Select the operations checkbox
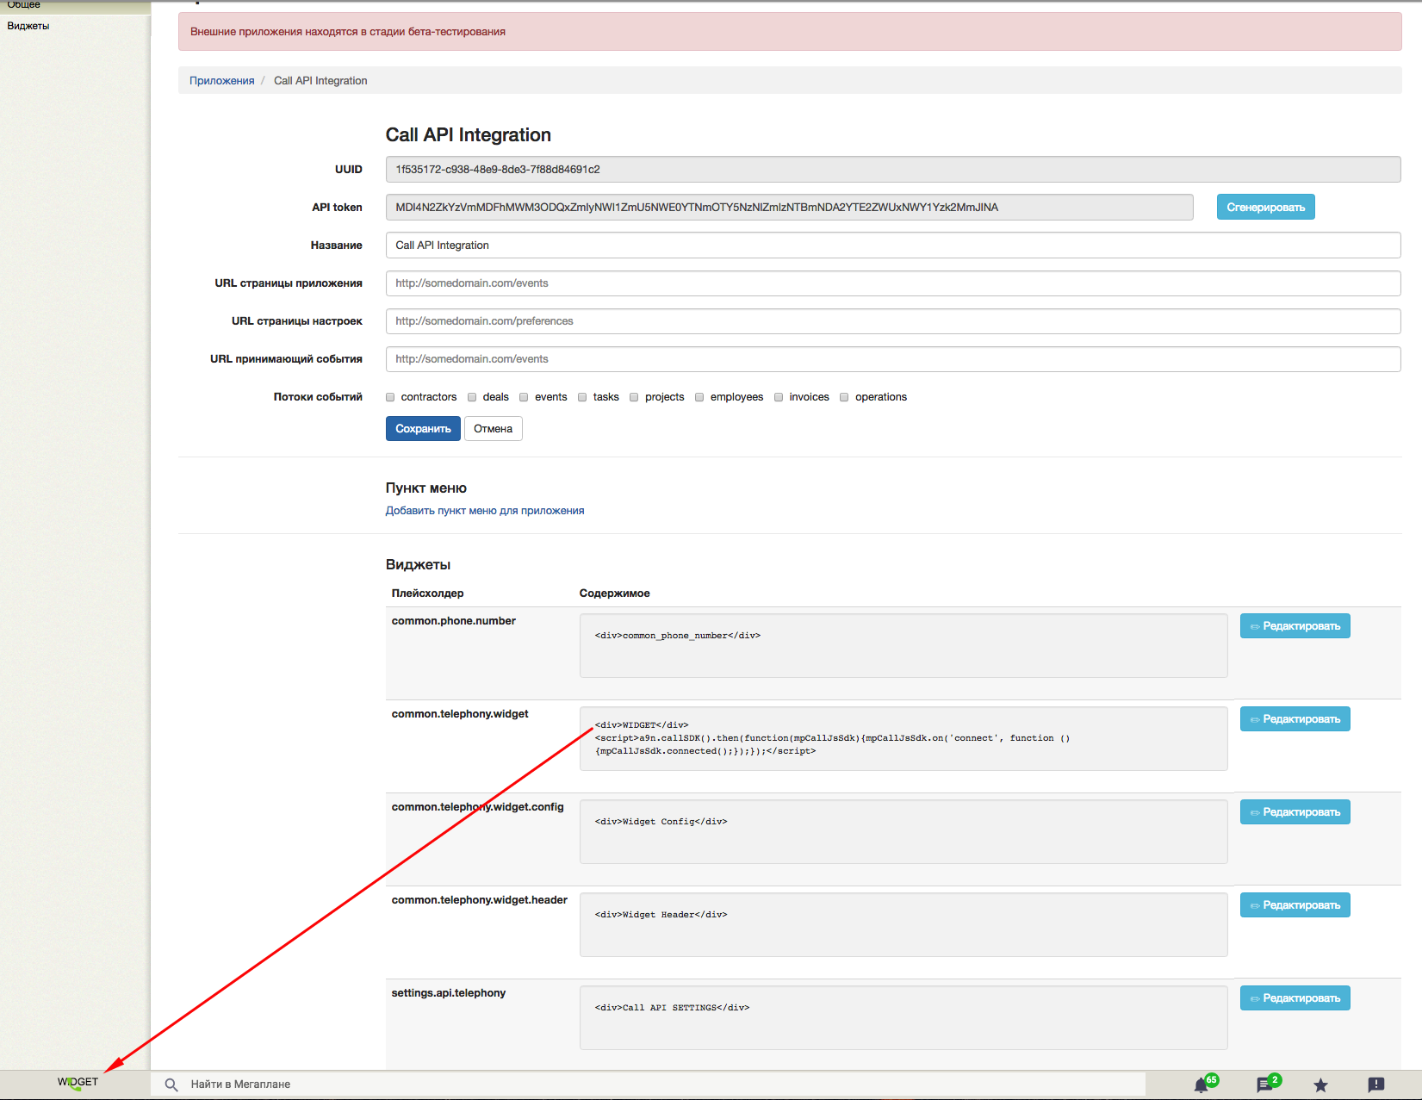 (x=844, y=397)
